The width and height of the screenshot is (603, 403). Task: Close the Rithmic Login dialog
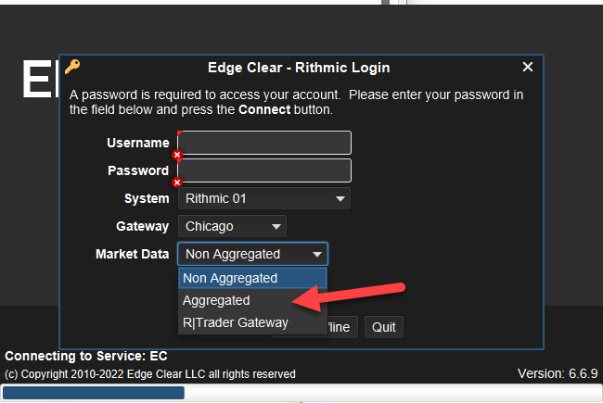pos(528,67)
